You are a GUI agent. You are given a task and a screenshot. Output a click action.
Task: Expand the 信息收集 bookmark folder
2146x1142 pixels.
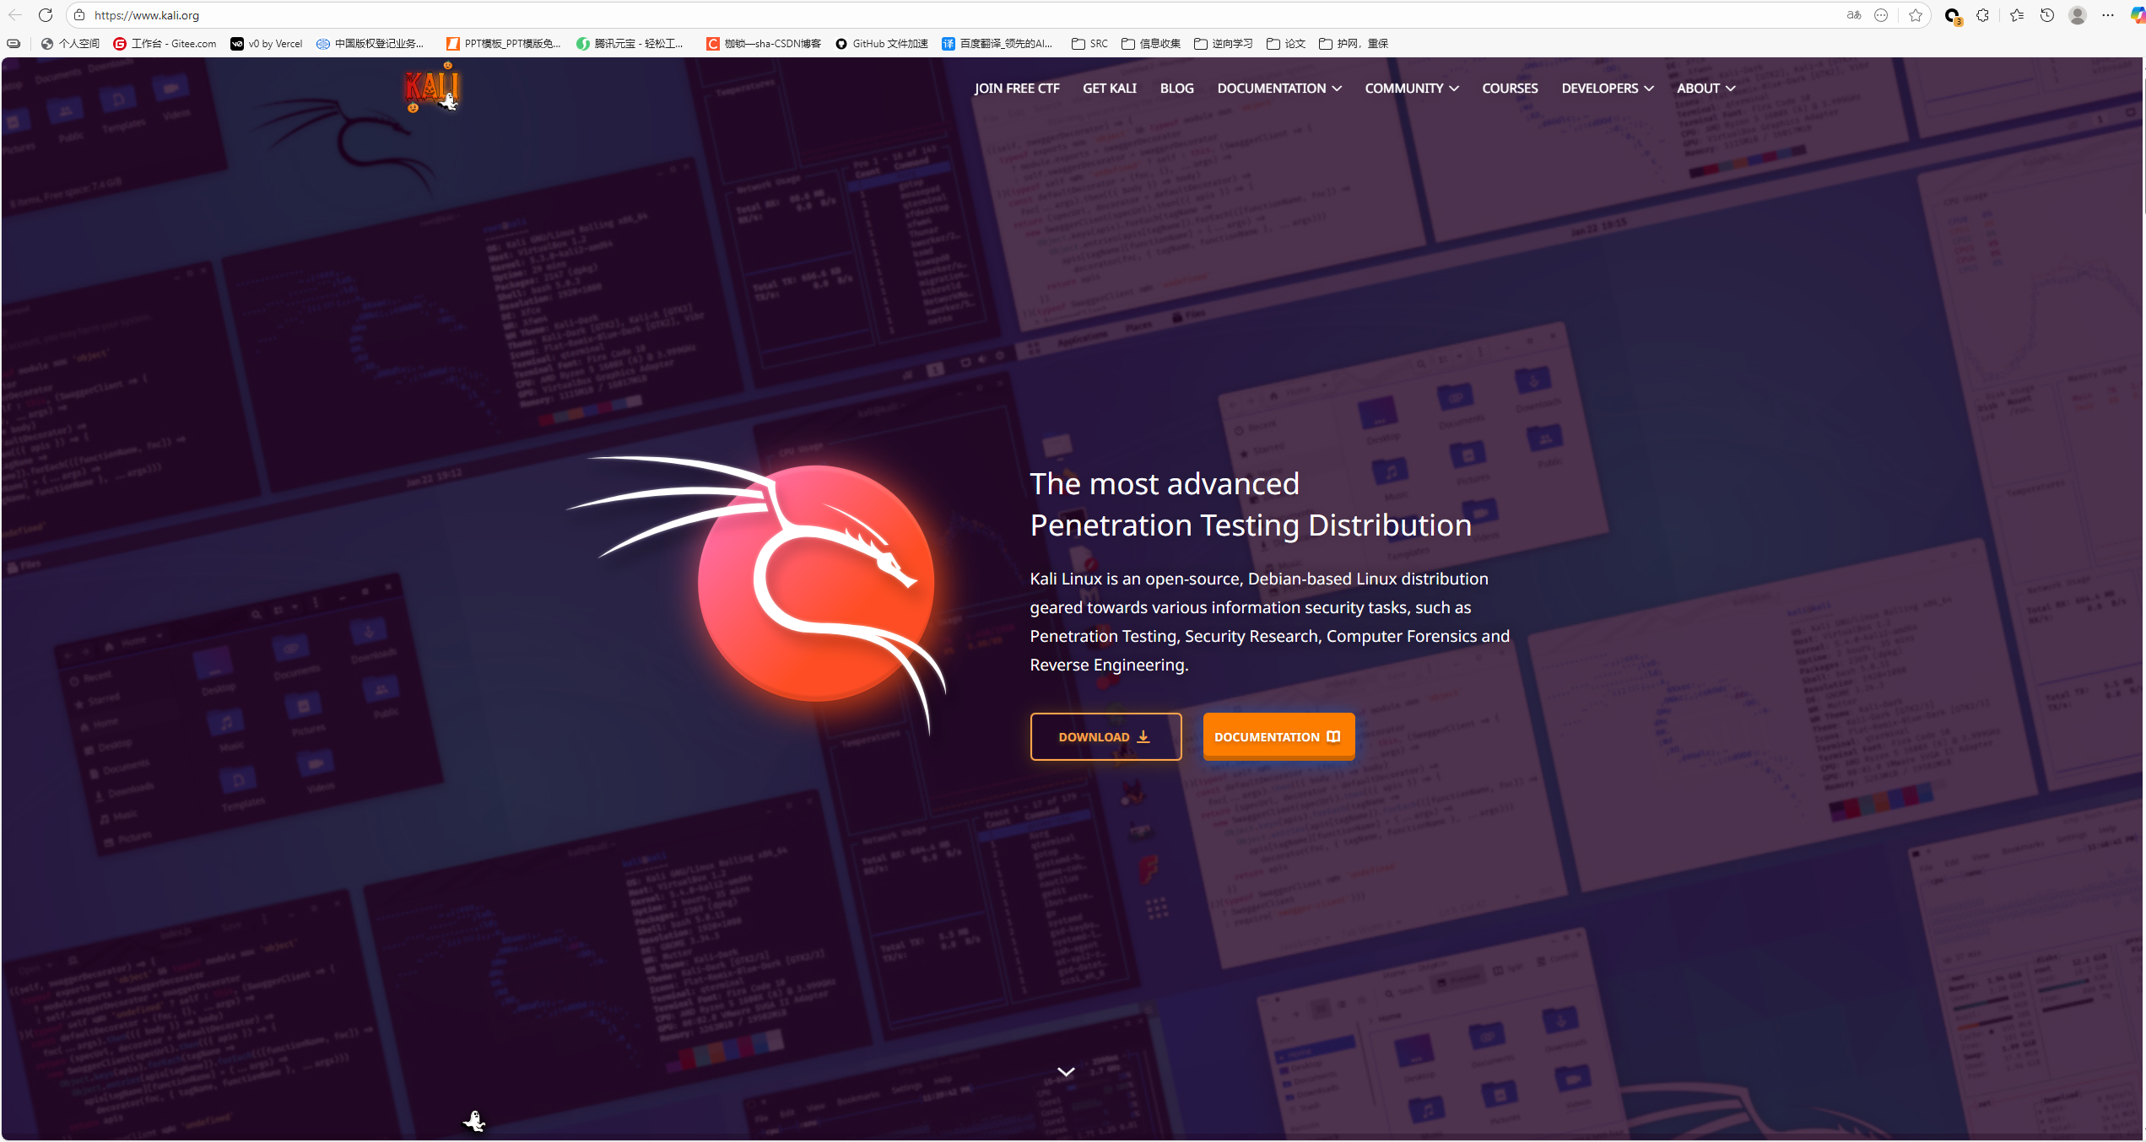(1151, 44)
